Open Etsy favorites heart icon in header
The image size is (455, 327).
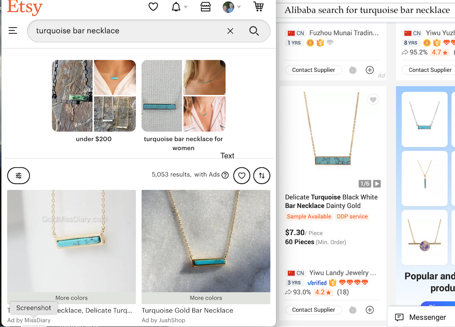pyautogui.click(x=153, y=7)
